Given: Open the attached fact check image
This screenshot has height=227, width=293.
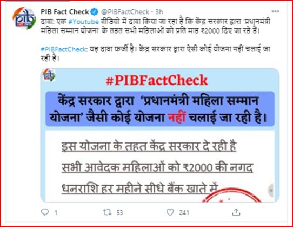Looking at the screenshot, I should [x=160, y=135].
